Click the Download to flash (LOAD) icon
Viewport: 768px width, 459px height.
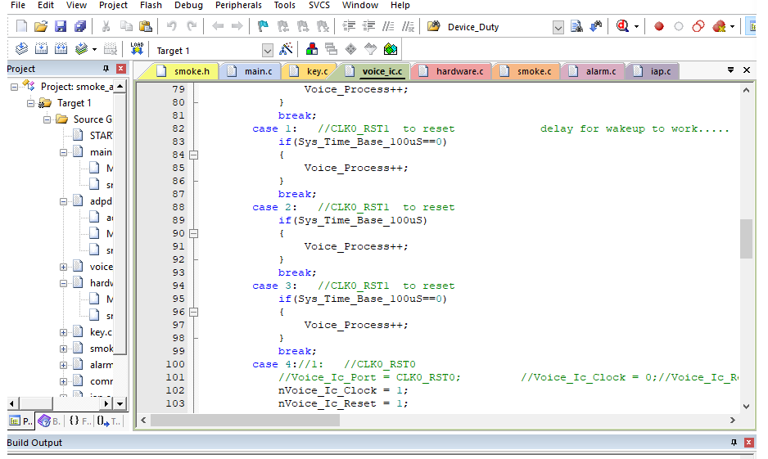click(x=136, y=49)
